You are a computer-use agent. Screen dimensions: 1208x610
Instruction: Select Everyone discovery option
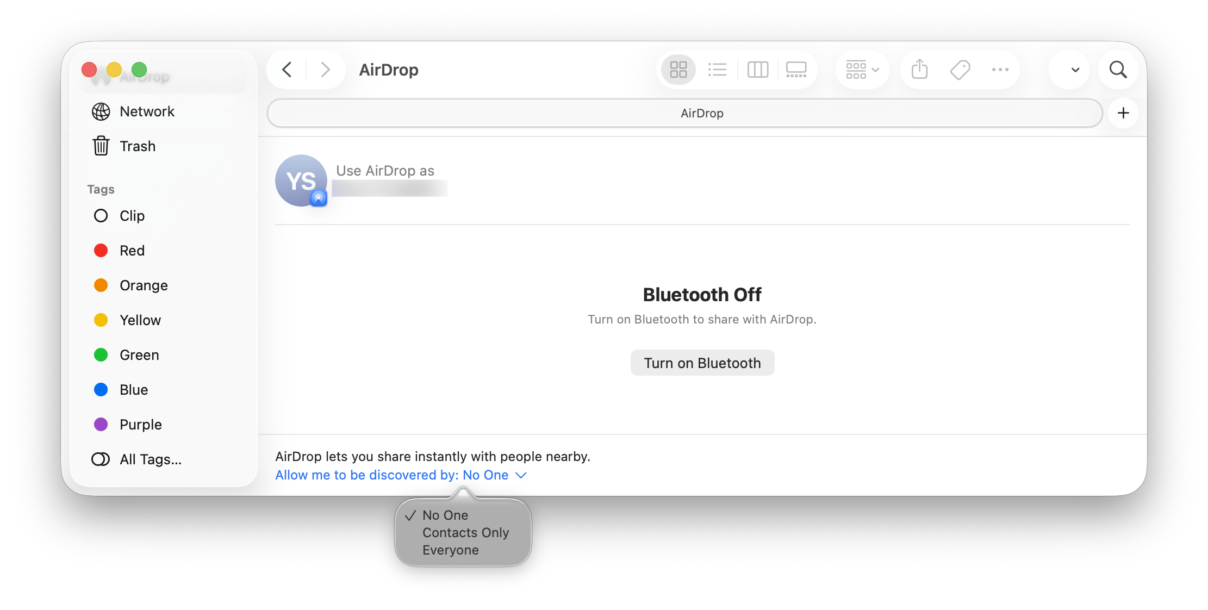[x=450, y=550]
